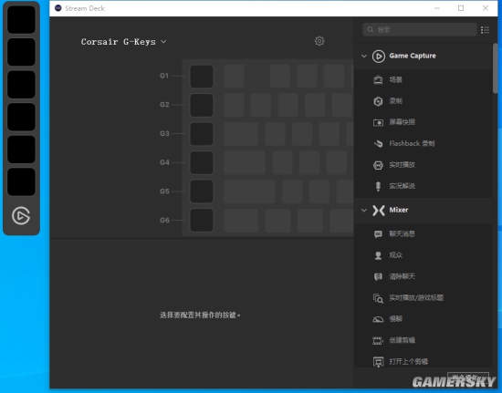This screenshot has width=502, height=393.
Task: Collapse the Mixer category chevron
Action: (364, 210)
